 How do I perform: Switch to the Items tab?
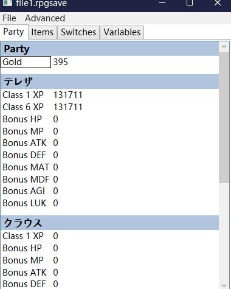(x=43, y=32)
